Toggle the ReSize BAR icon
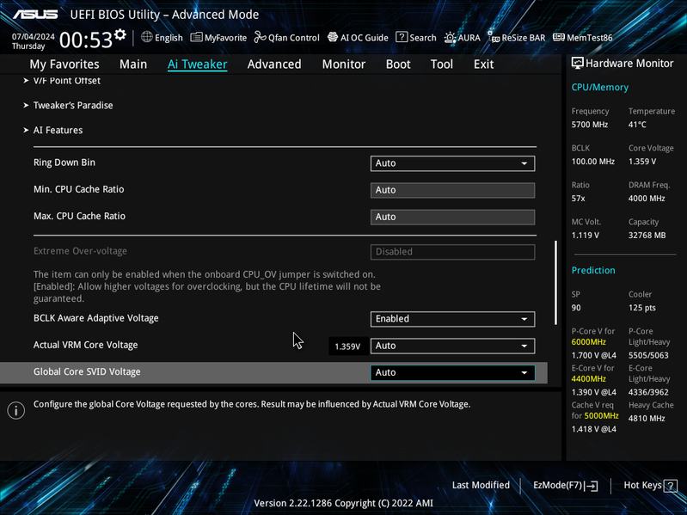Screen dimensions: 687x515 point(494,37)
